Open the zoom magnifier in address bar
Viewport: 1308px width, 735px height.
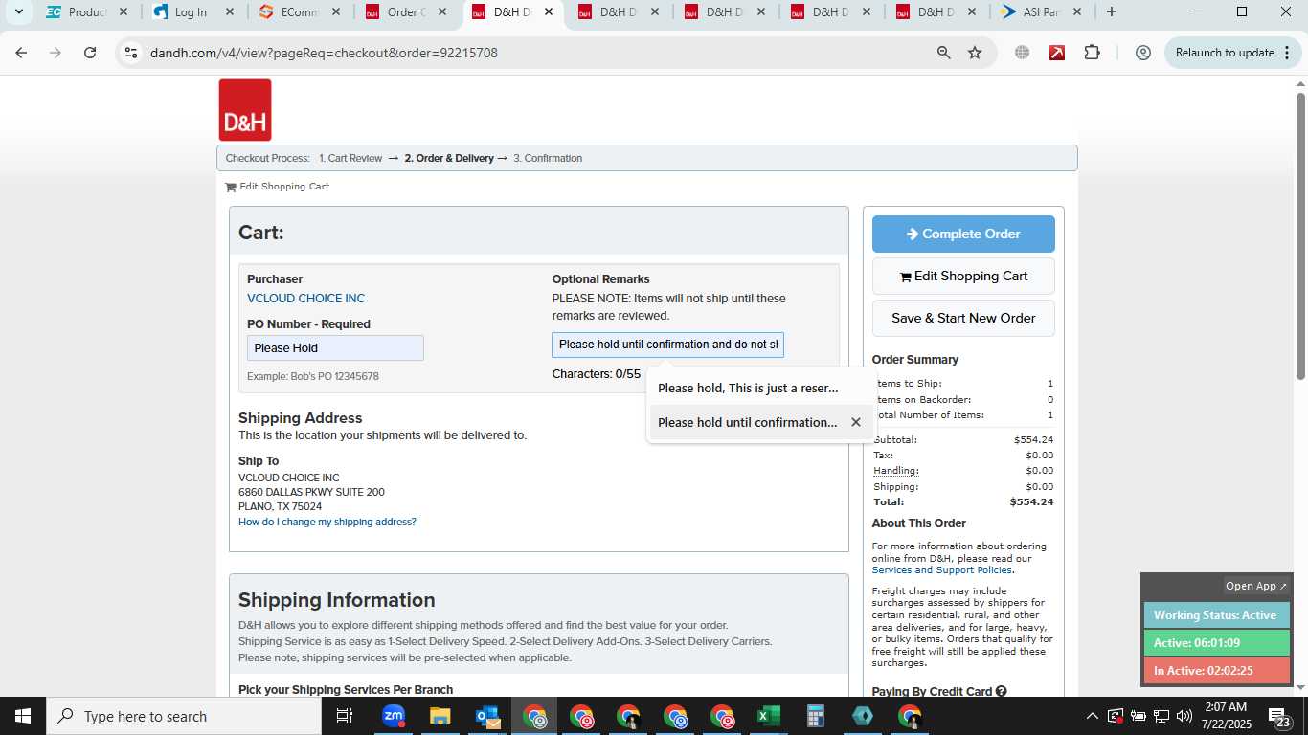(x=944, y=53)
